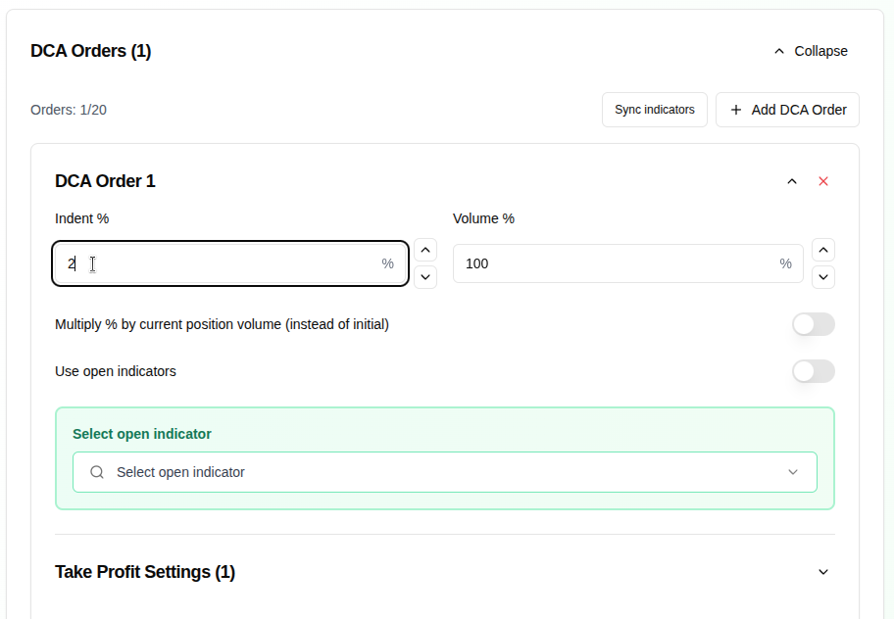Toggle off the Use open indicators switch

814,371
